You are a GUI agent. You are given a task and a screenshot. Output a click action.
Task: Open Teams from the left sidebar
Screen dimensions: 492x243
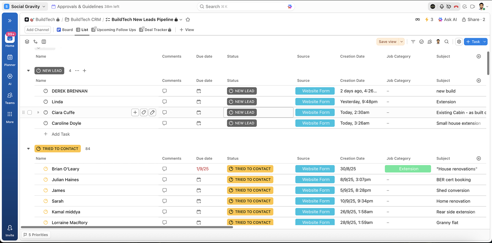(10, 98)
